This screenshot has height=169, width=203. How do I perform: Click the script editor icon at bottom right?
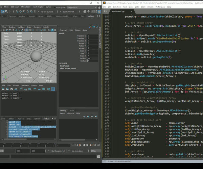pyautogui.click(x=98, y=156)
